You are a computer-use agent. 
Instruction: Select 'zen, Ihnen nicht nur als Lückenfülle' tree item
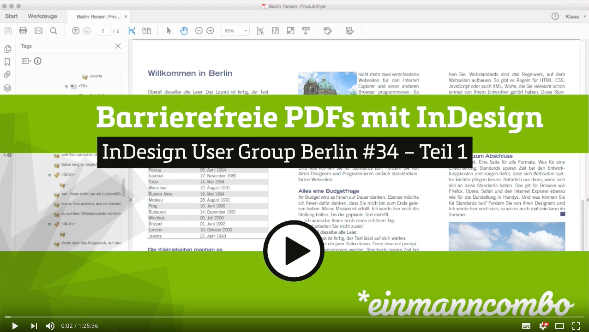(87, 194)
